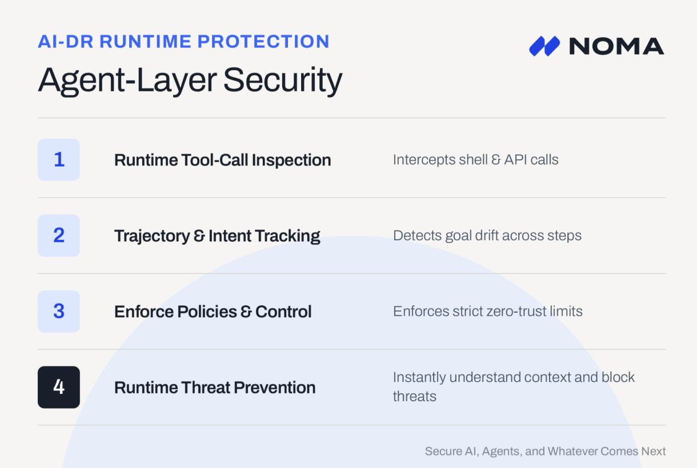This screenshot has height=468, width=697.
Task: Select the number 3 badge
Action: click(59, 312)
